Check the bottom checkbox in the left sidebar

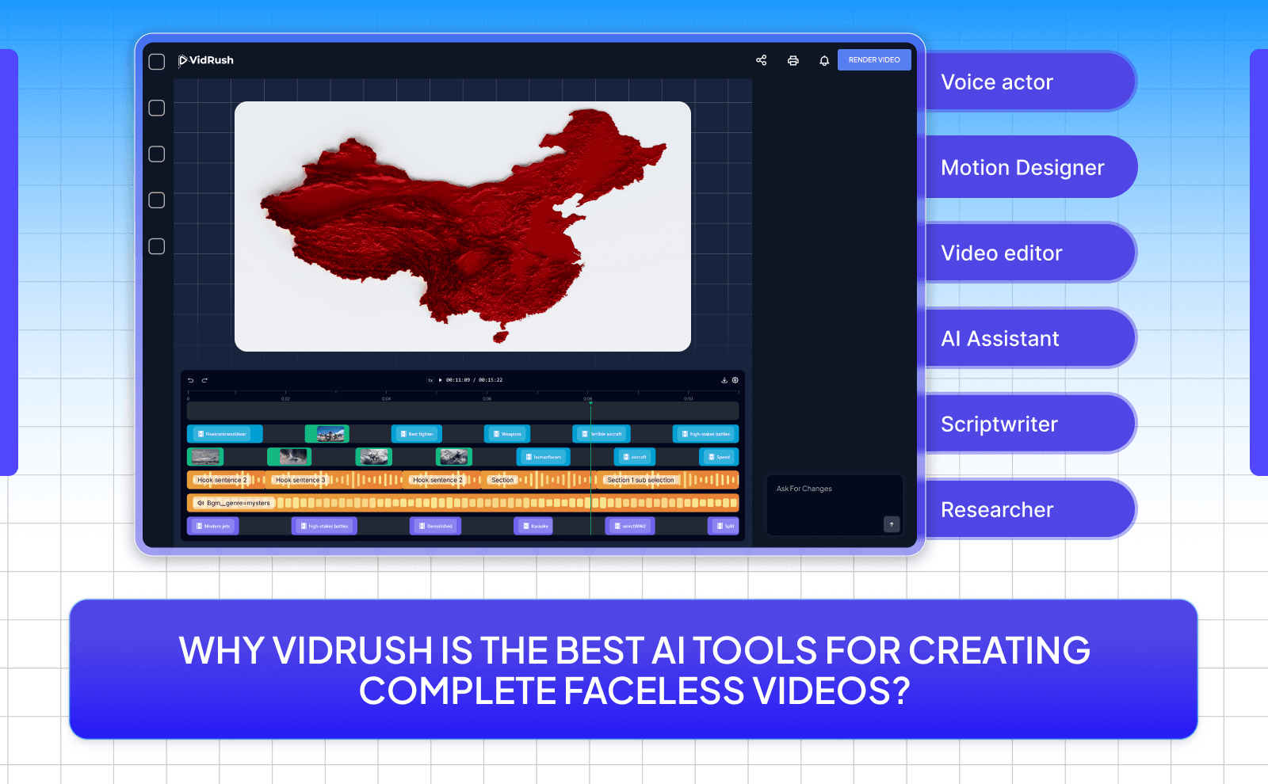coord(156,246)
